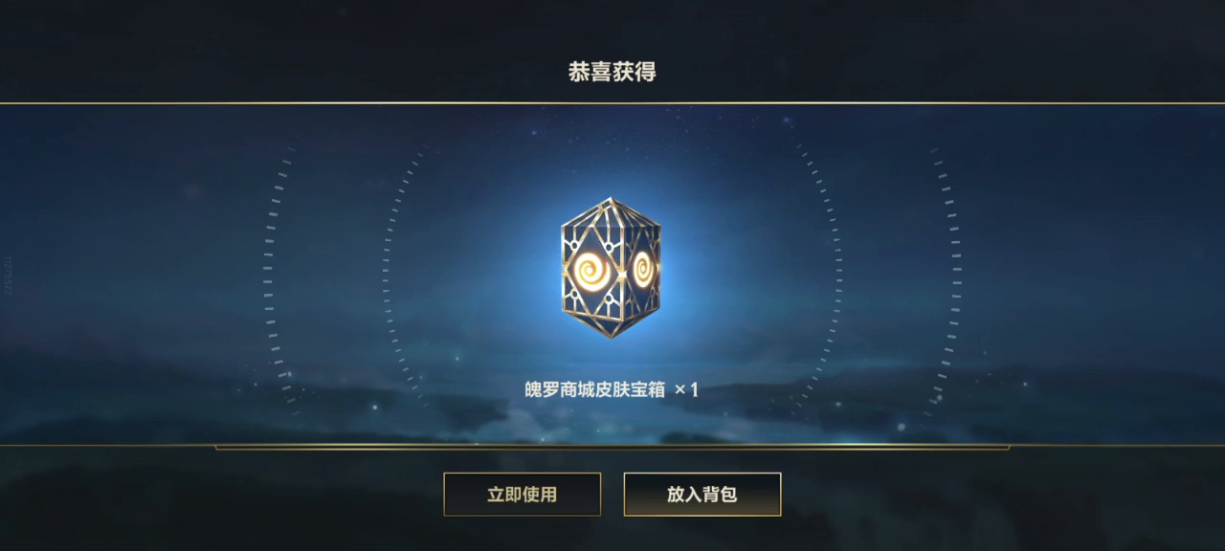The width and height of the screenshot is (1225, 551).
Task: Click the ×1 quantity label
Action: point(686,389)
